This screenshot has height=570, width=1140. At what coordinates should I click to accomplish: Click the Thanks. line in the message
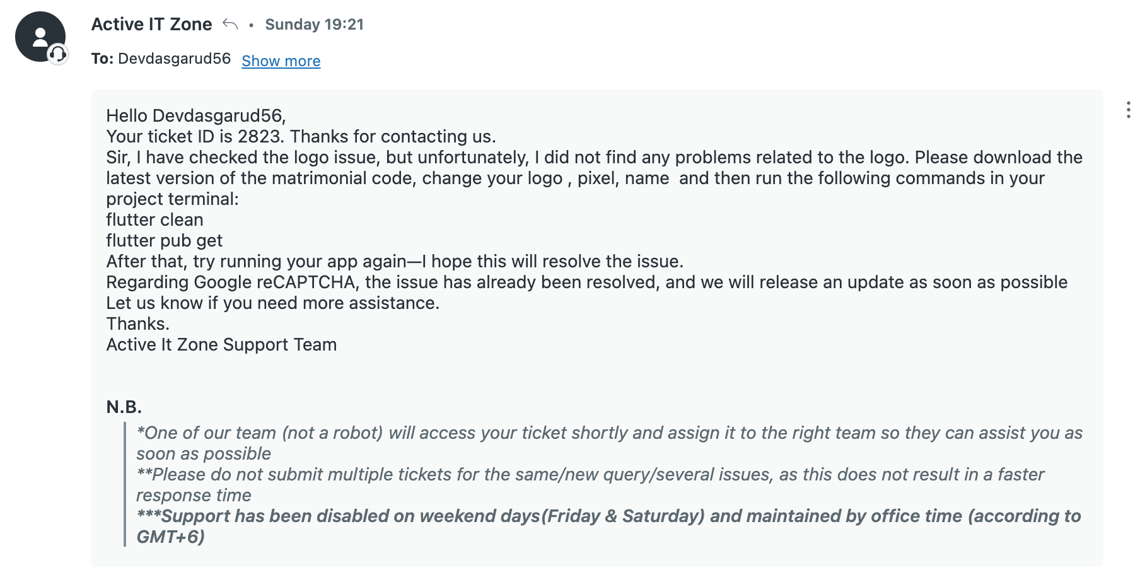coord(137,323)
